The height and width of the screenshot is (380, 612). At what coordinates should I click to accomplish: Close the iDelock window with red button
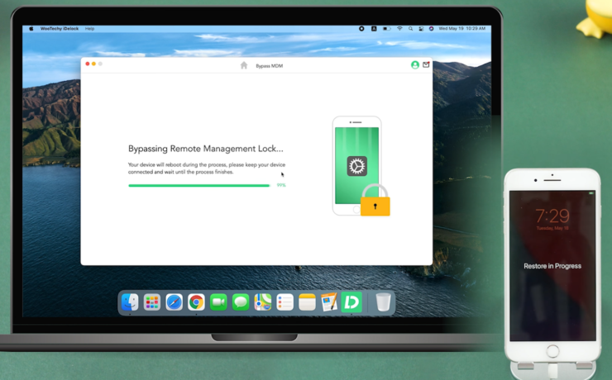click(x=88, y=64)
